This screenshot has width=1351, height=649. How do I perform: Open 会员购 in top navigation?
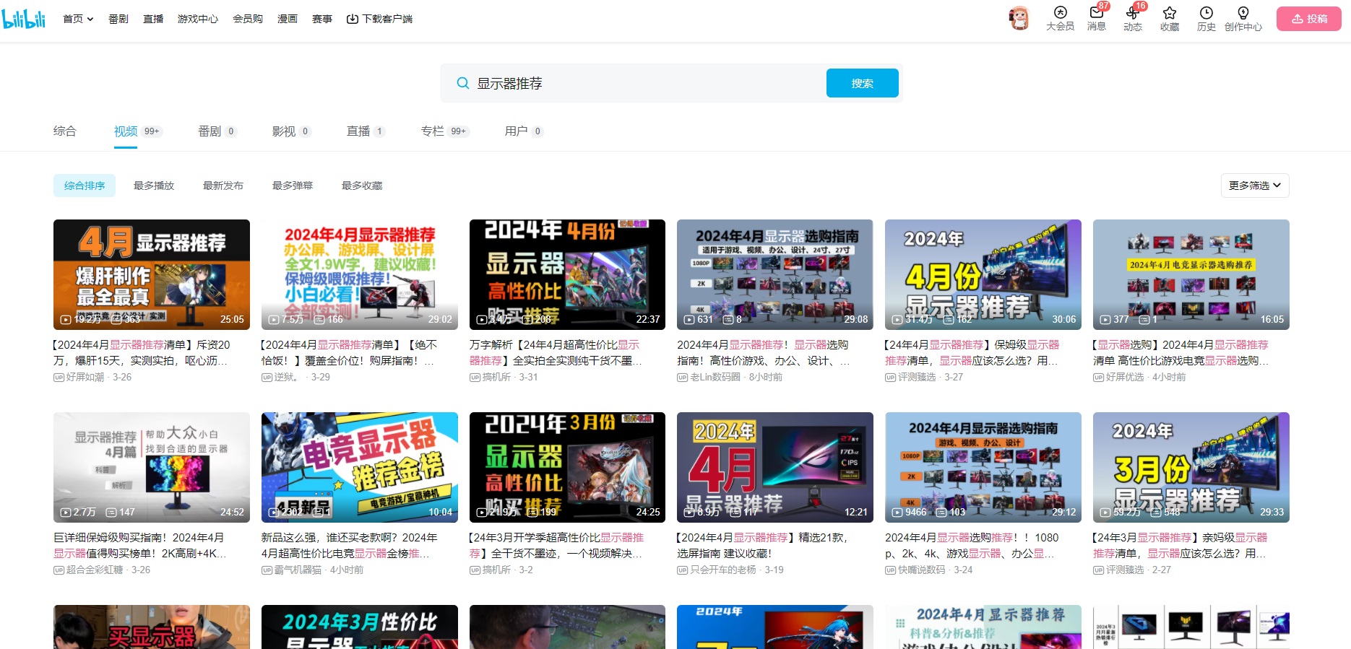click(x=248, y=19)
